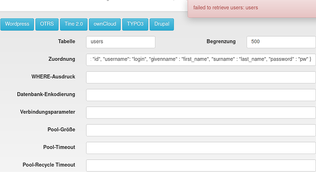Select the WHERE-Ausdruck label
The image size is (316, 172).
coord(53,77)
